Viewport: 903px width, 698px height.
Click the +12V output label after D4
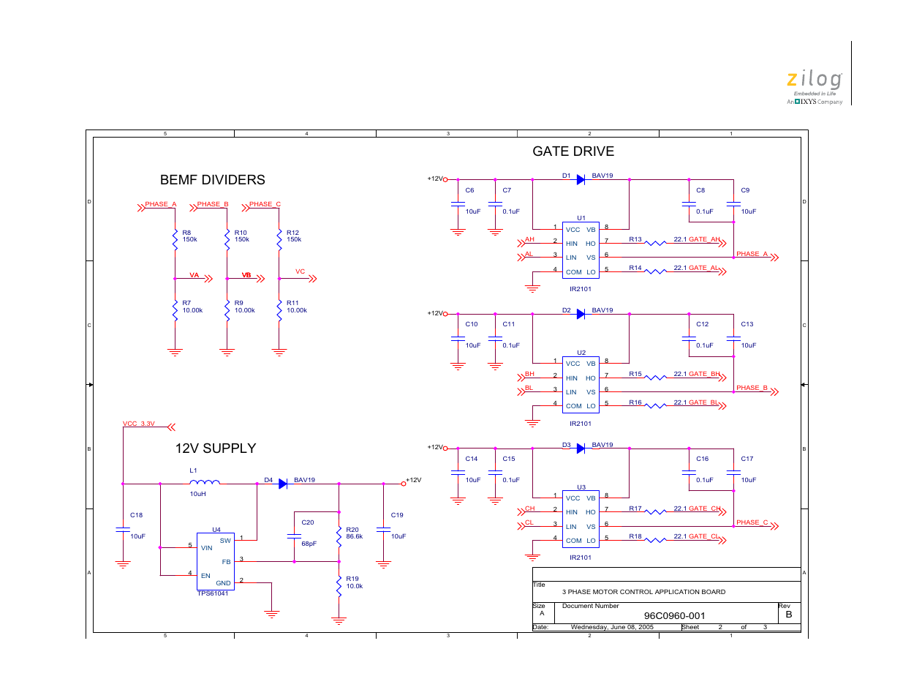click(414, 481)
